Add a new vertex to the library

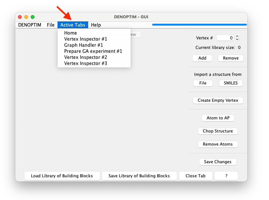pyautogui.click(x=202, y=58)
